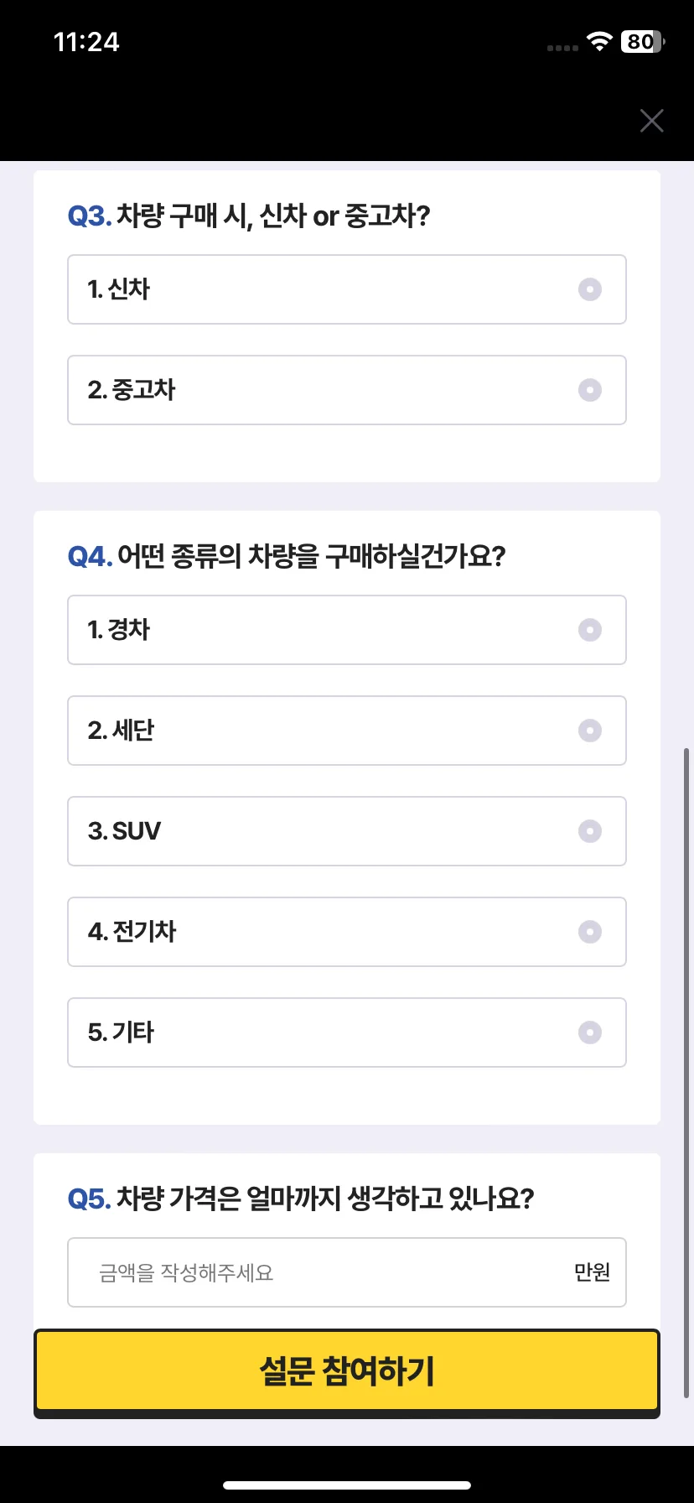Close the survey with the X icon
Screen dimensions: 694x1503
[651, 121]
